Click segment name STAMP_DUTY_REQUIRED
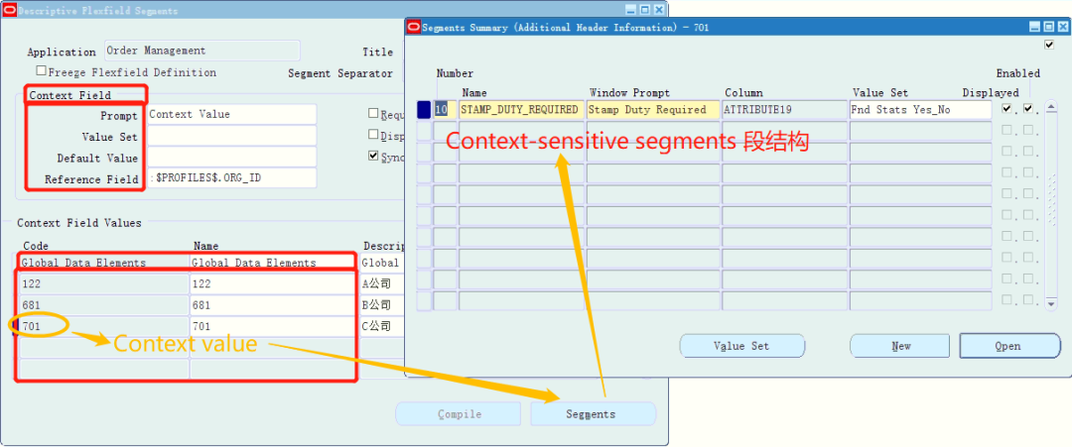1072x447 pixels. point(521,109)
